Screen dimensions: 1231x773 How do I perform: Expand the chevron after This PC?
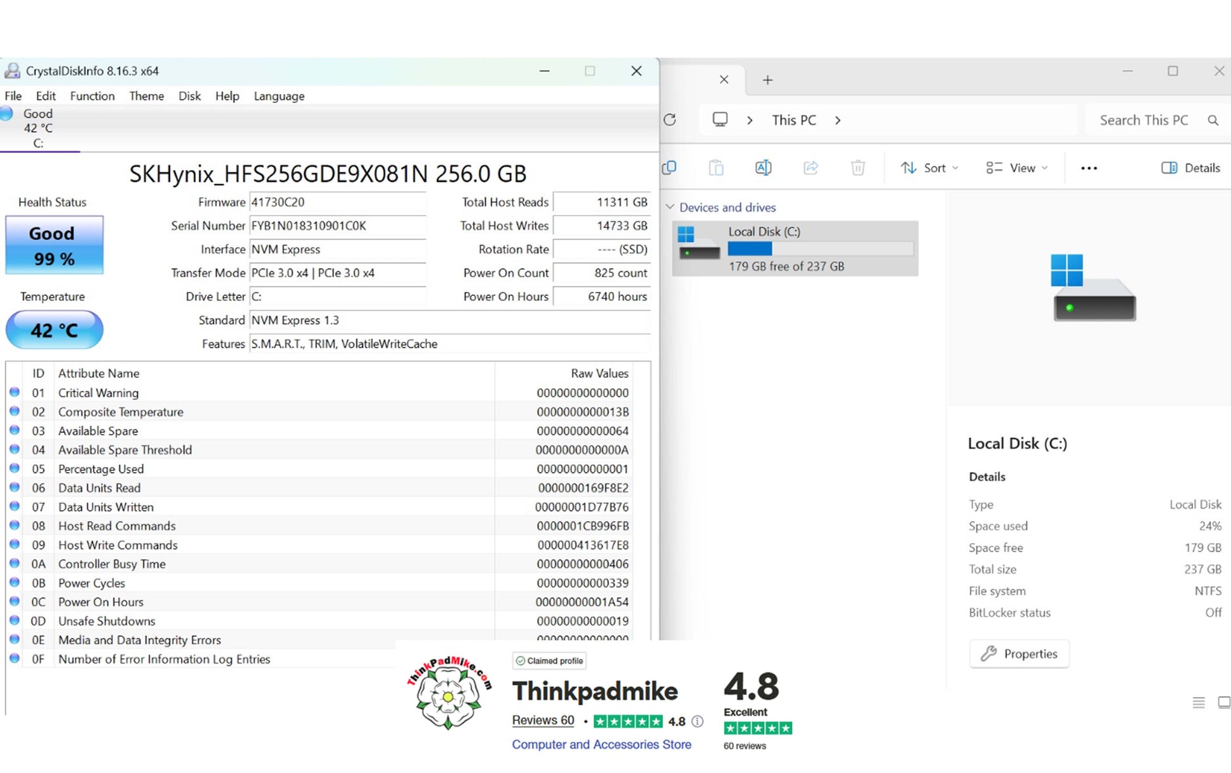click(838, 120)
